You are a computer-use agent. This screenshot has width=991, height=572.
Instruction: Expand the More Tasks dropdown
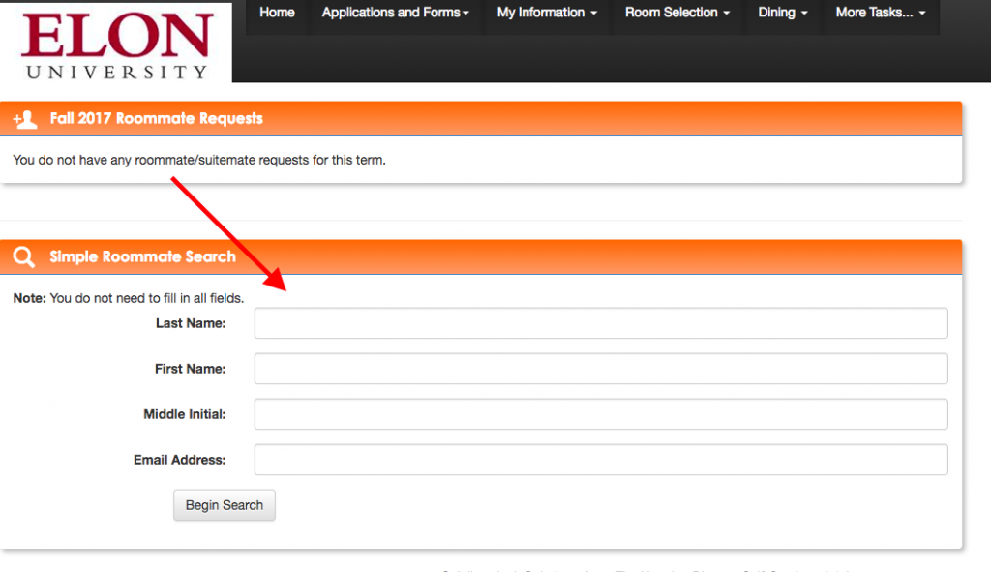click(x=880, y=13)
